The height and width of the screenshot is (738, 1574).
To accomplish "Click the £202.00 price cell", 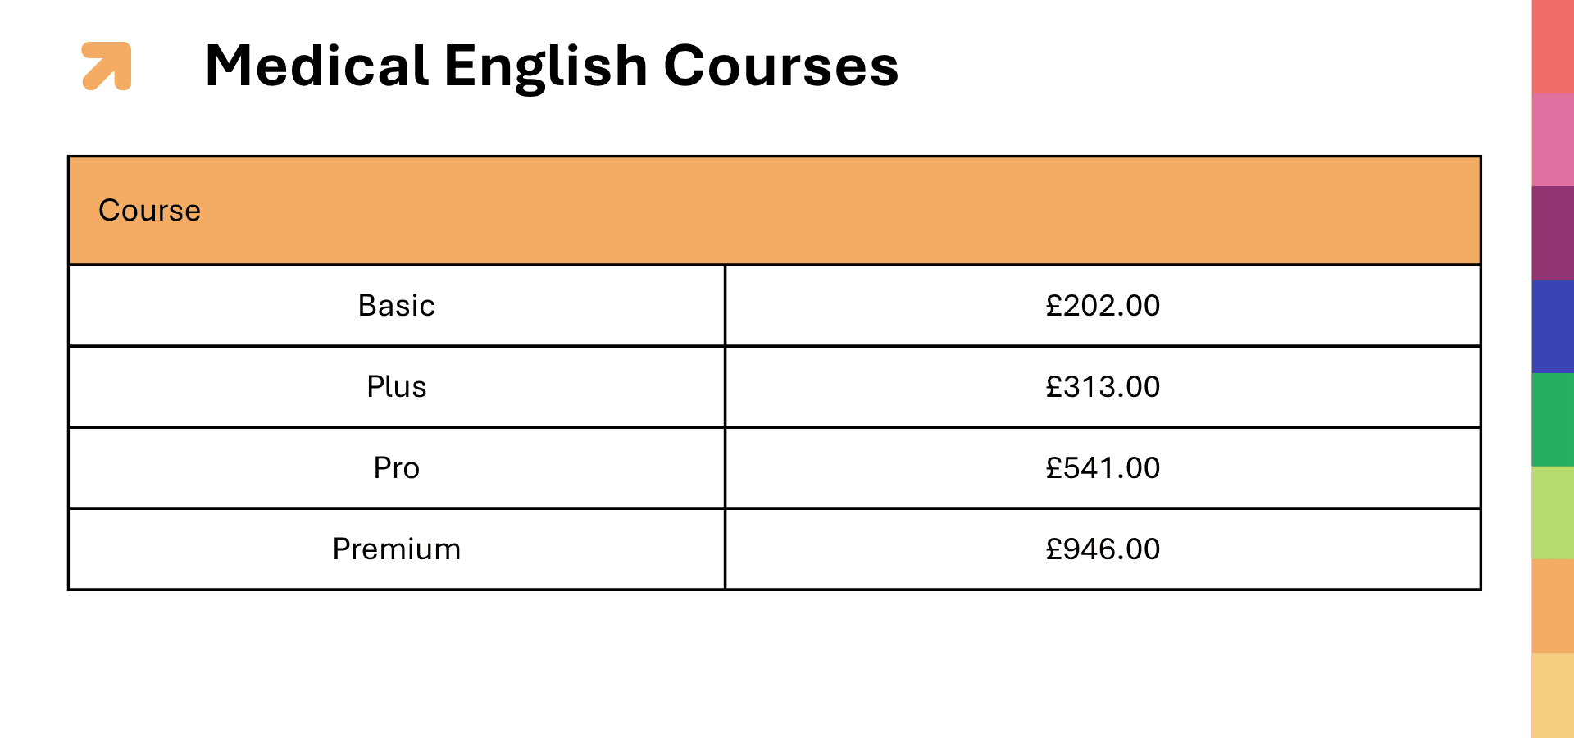I will 1103,306.
